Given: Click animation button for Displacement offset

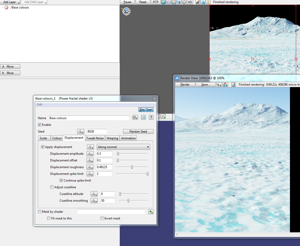Looking at the screenshot, I should click(90, 160).
